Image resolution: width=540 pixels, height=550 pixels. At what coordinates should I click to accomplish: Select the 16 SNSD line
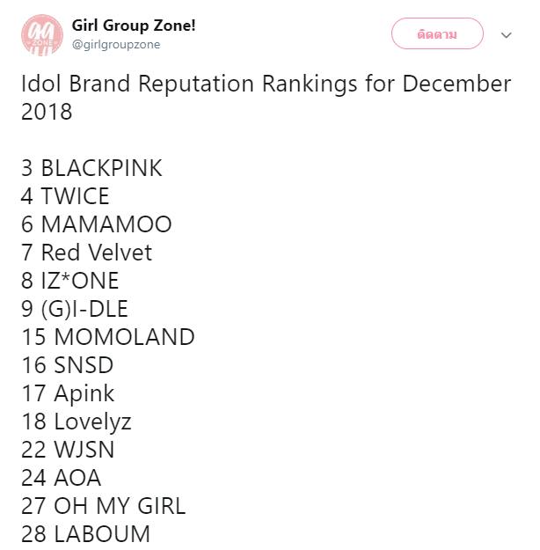68,365
